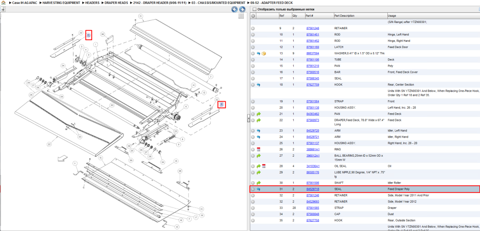Click the round add icon in the STRAP ref 33 row

[x=253, y=208]
